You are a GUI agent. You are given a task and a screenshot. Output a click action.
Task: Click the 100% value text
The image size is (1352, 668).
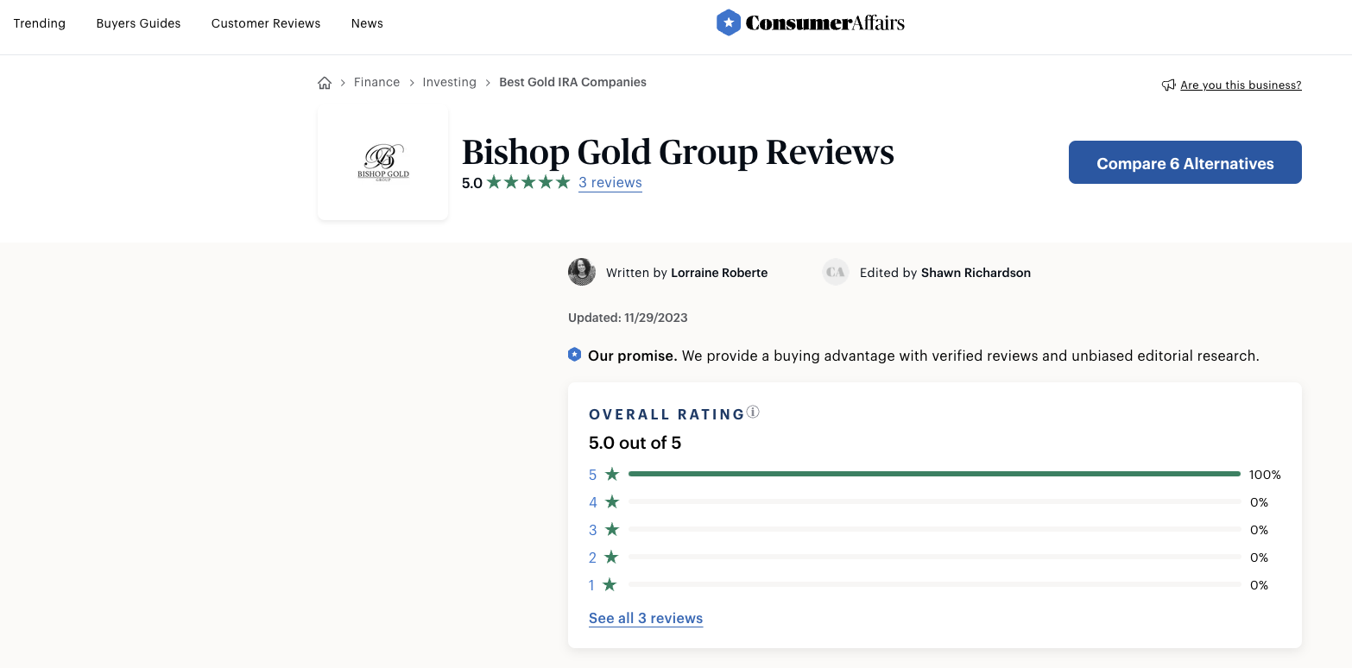[x=1265, y=475]
